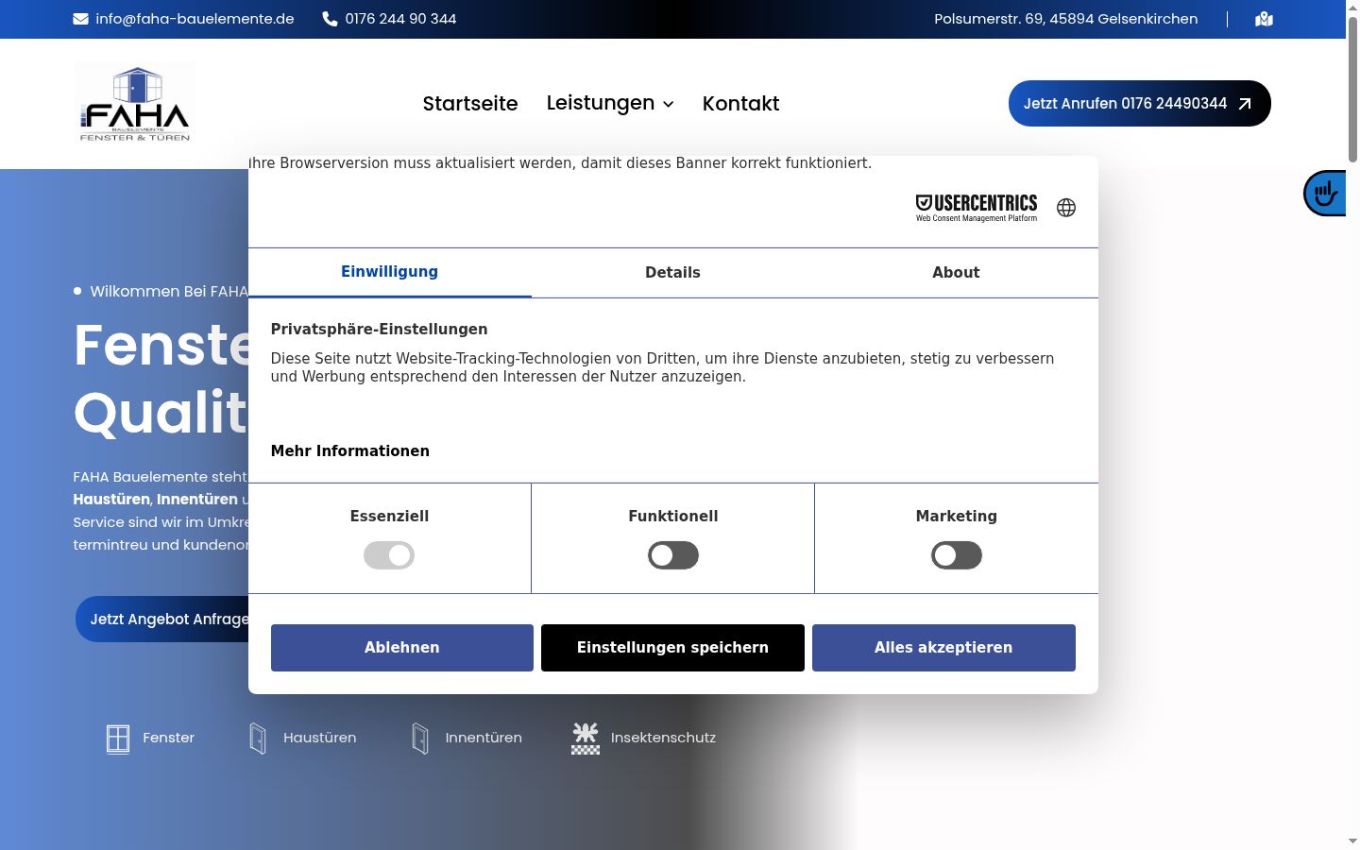Open the accessibility hand widget icon
Screen dimensions: 1360x850
[x=1325, y=194]
